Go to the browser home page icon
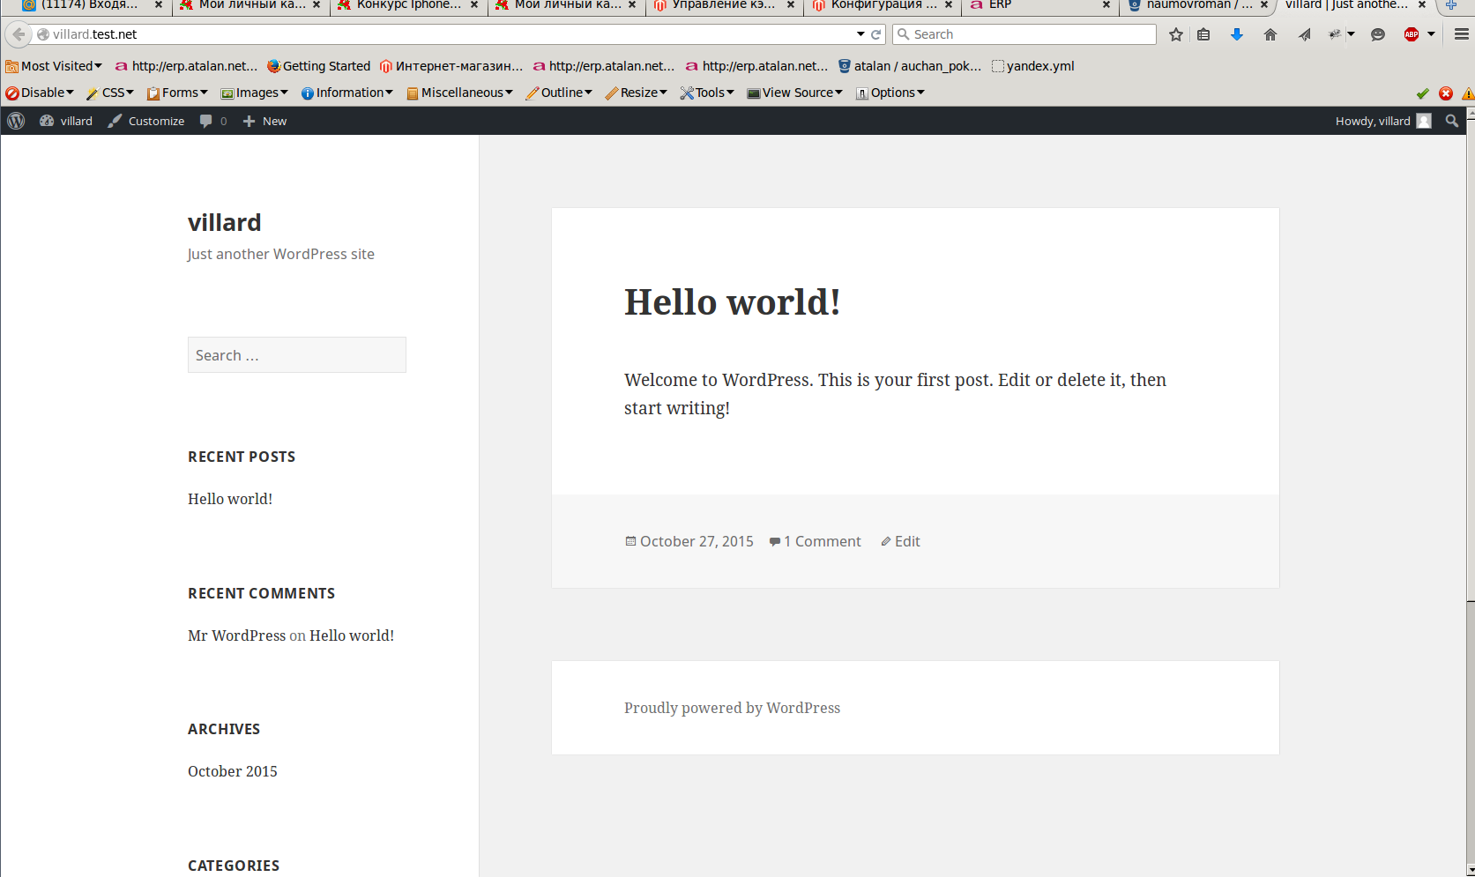This screenshot has width=1475, height=877. tap(1270, 34)
